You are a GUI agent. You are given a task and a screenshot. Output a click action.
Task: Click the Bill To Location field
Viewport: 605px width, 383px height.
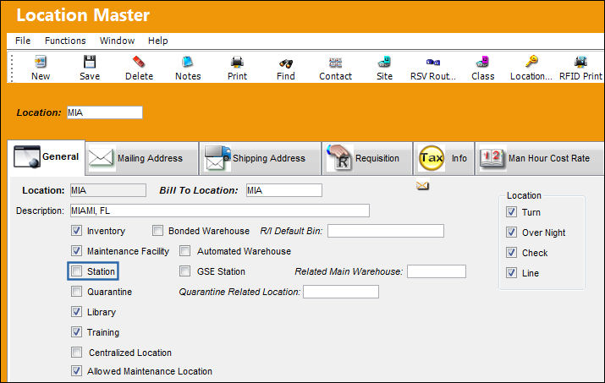click(284, 190)
